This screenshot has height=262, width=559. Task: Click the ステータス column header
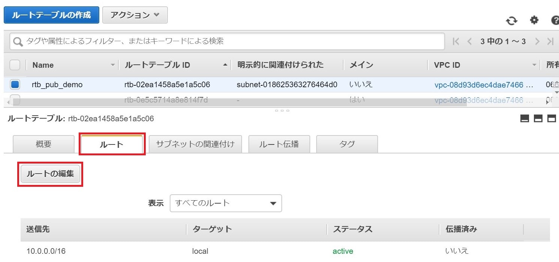[x=353, y=229]
